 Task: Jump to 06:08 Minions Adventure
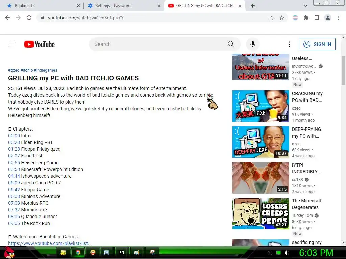[14, 196]
